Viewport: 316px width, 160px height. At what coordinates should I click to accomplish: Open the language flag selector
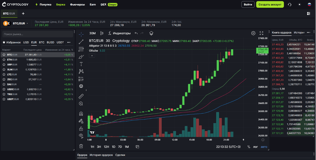[309, 4]
